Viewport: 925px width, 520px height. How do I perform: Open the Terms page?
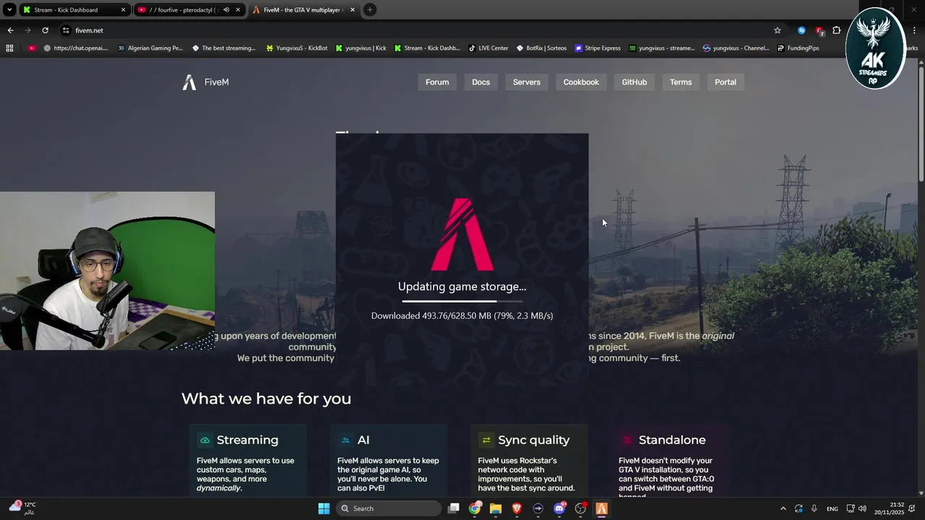[681, 82]
